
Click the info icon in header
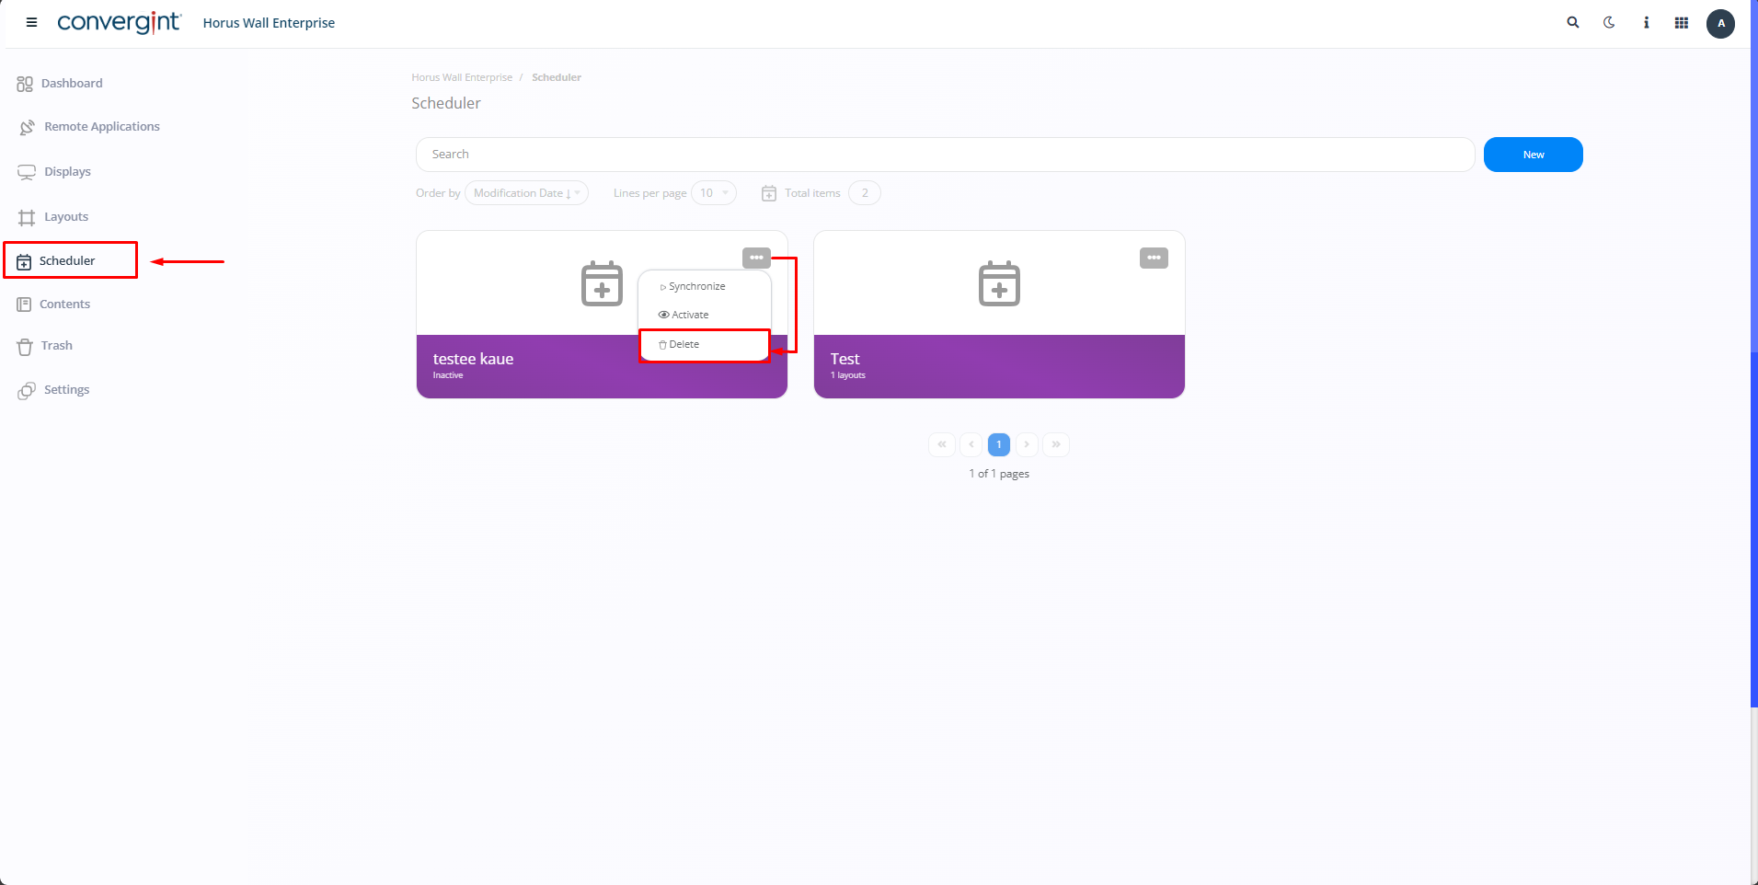1646,23
